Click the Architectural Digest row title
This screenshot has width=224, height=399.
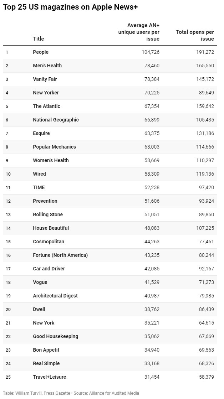[55, 296]
